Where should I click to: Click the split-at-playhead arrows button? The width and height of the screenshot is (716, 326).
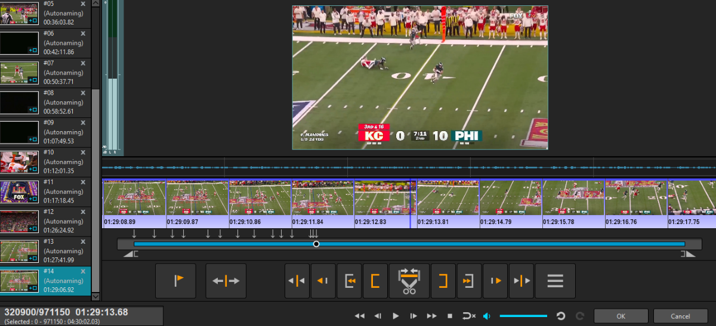tap(226, 281)
